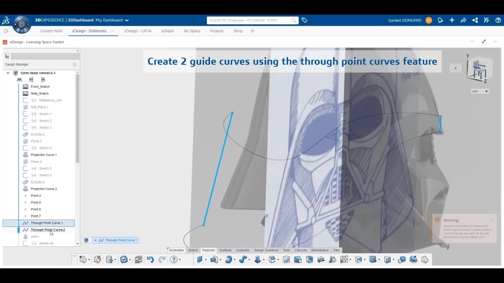This screenshot has width=504, height=283.
Task: Expand the Through Point Curve.1 breadcrumb arrow
Action: [96, 241]
